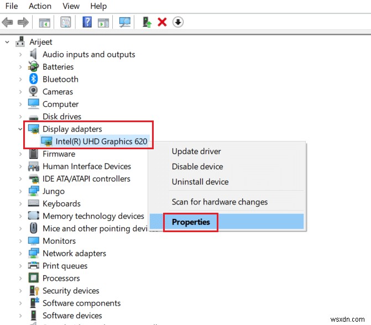Click the down-arrow disable device toolbar icon
The image size is (371, 325).
click(x=178, y=22)
